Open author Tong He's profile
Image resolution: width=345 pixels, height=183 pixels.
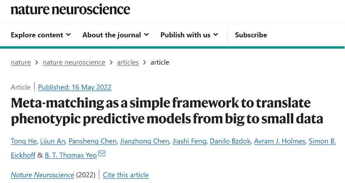pos(23,141)
